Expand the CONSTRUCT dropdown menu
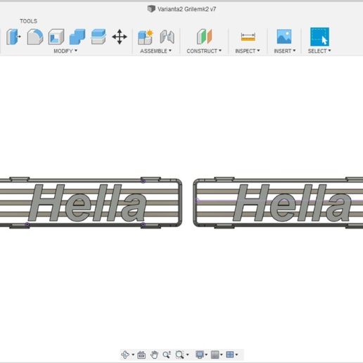 coord(204,51)
